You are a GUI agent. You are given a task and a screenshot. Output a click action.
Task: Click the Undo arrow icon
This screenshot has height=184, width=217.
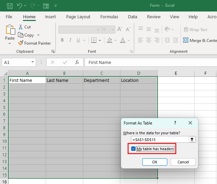[19, 6]
